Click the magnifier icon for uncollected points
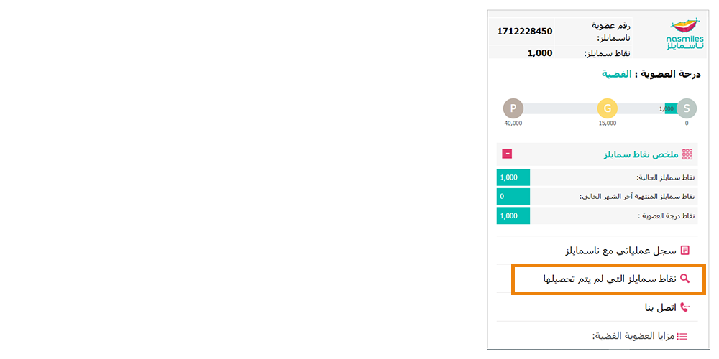This screenshot has width=719, height=359. pos(684,279)
